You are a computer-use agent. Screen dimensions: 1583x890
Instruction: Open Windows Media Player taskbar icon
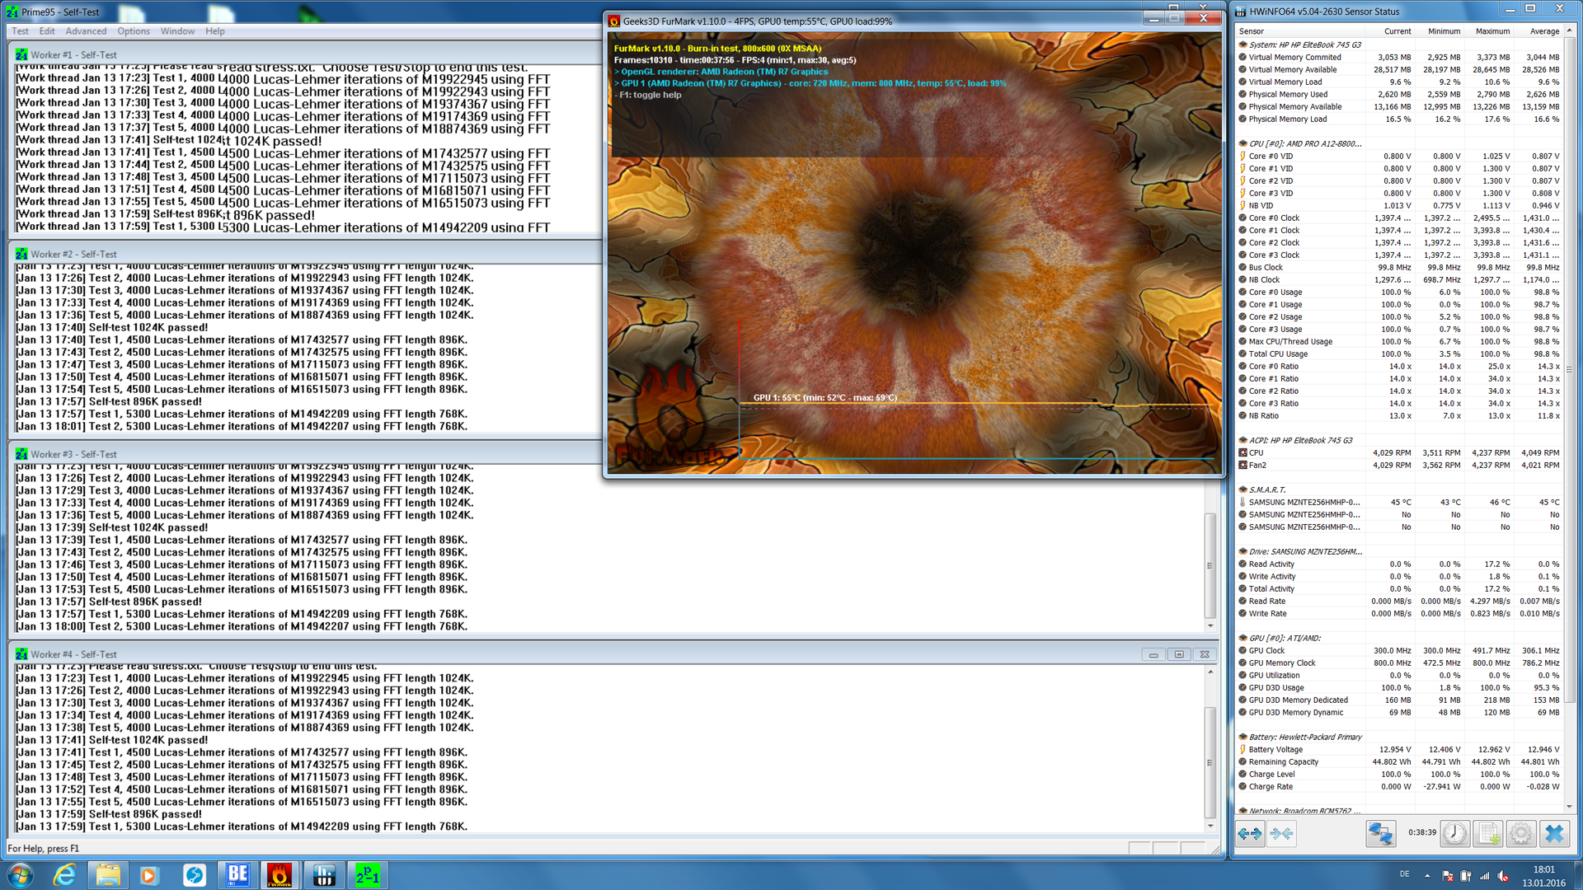pyautogui.click(x=150, y=874)
